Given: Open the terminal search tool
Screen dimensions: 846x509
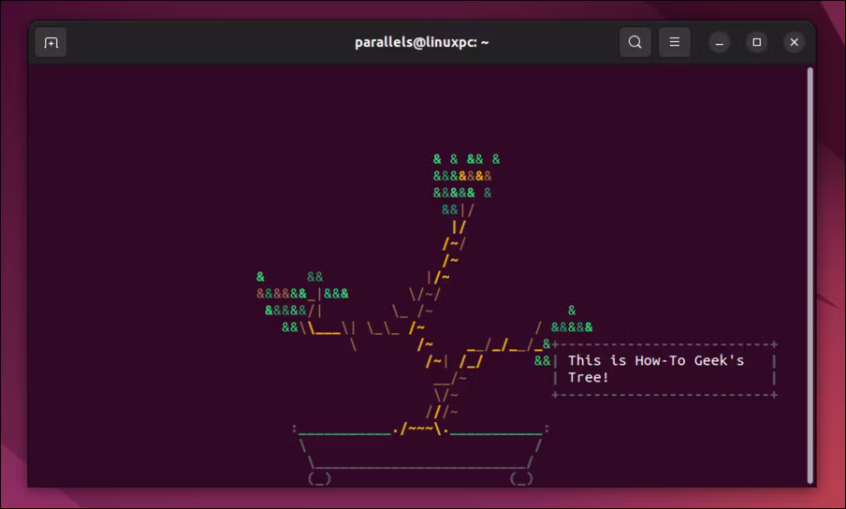Looking at the screenshot, I should [635, 42].
